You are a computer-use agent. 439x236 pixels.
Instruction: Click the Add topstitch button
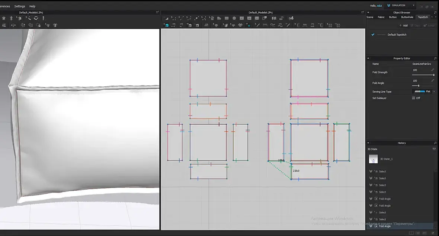click(403, 25)
